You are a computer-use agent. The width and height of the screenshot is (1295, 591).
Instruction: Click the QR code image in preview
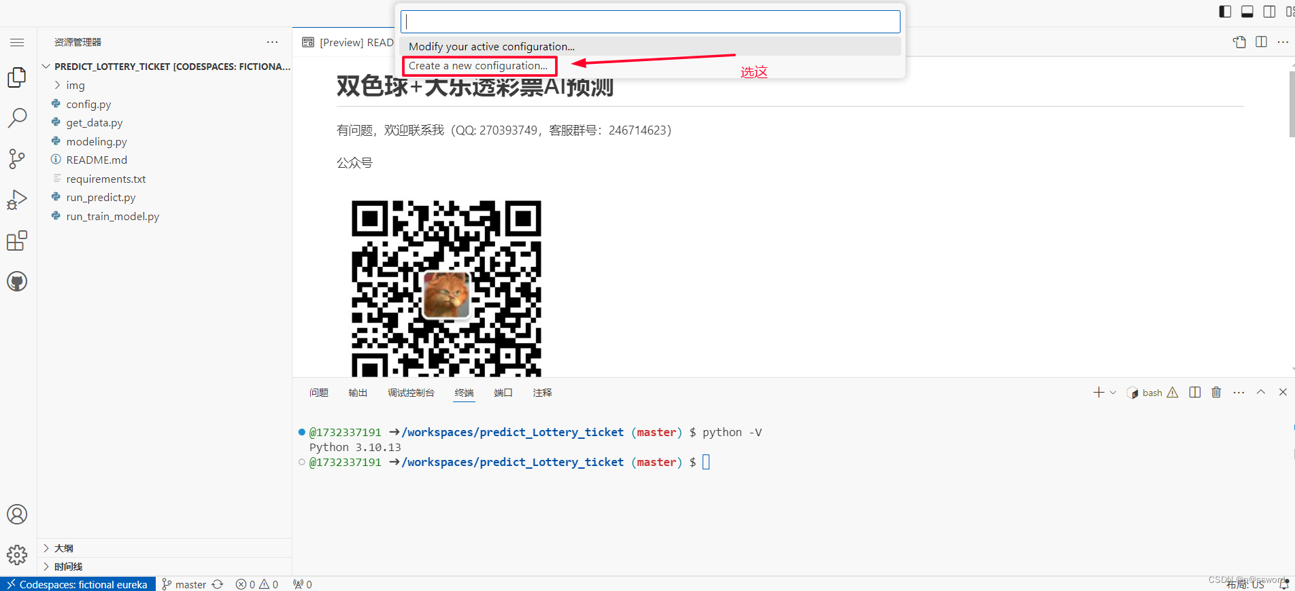[446, 288]
